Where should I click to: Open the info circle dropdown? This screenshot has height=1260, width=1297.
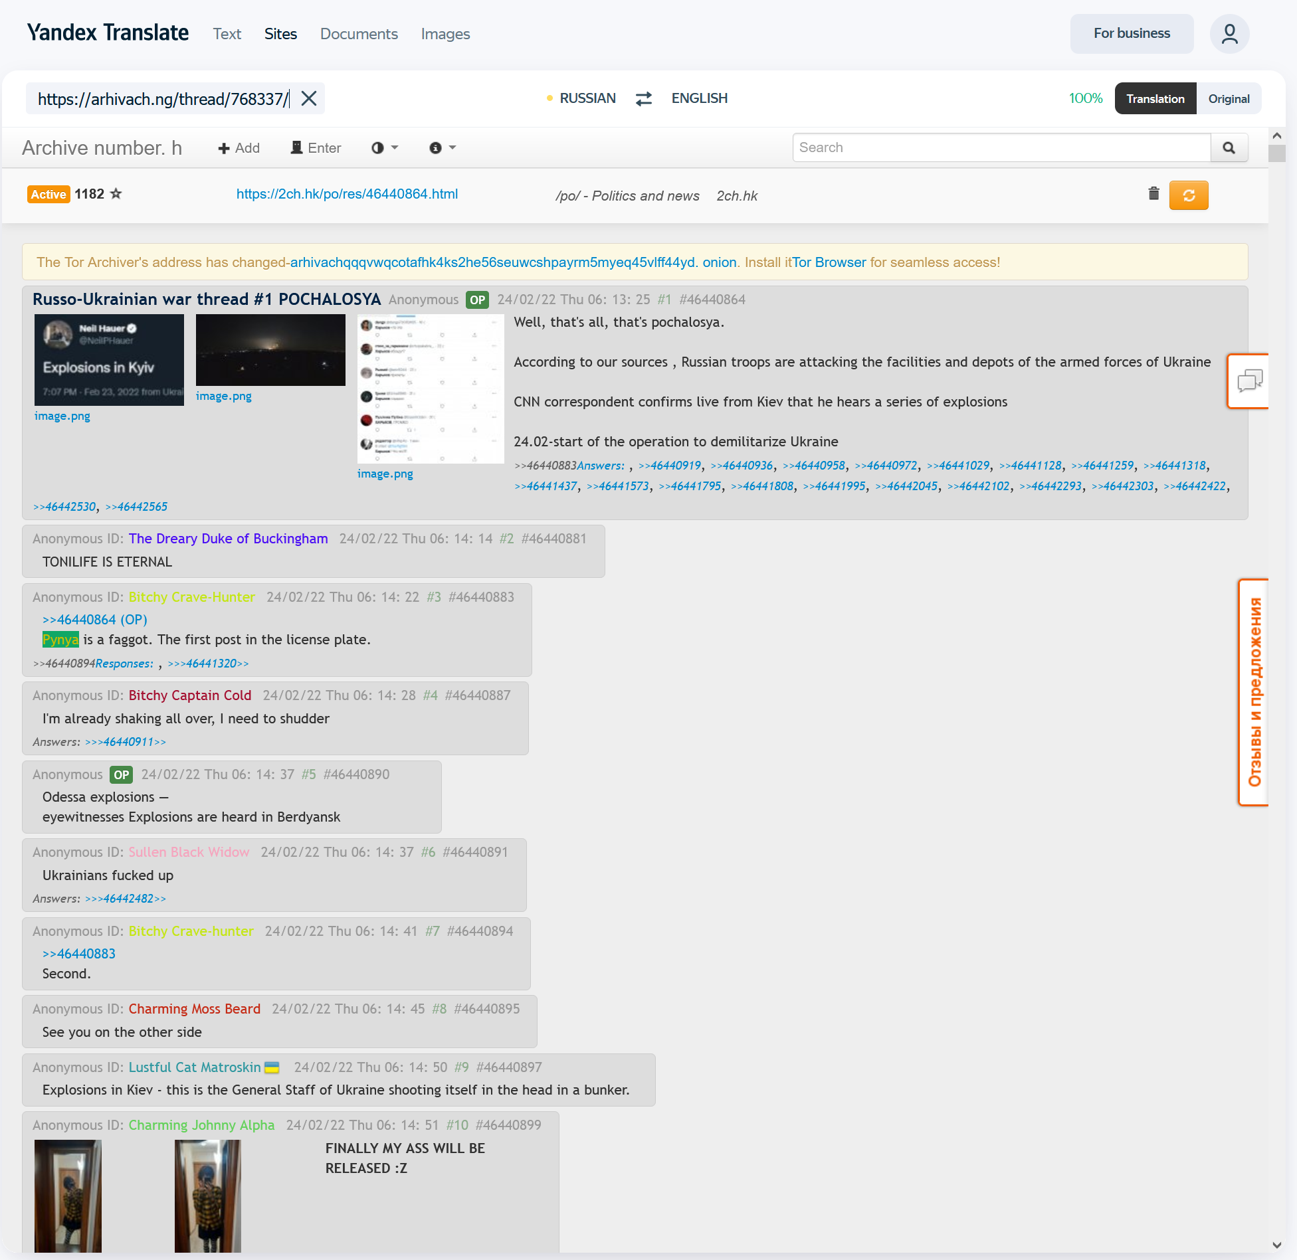[x=443, y=147]
